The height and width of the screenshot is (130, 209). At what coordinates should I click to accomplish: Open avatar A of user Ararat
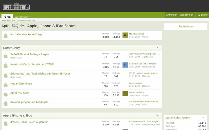coord(125,35)
